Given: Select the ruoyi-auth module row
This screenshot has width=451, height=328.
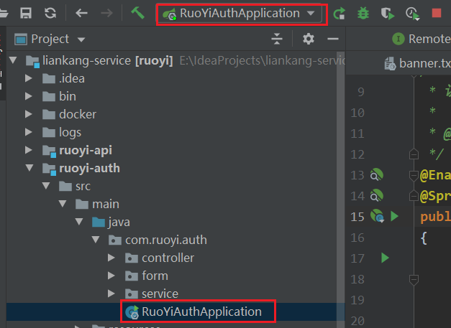Looking at the screenshot, I should [176, 168].
